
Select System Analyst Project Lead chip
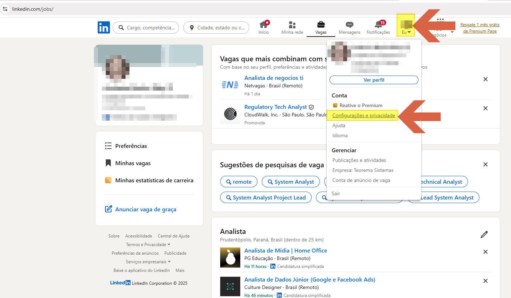(x=266, y=198)
